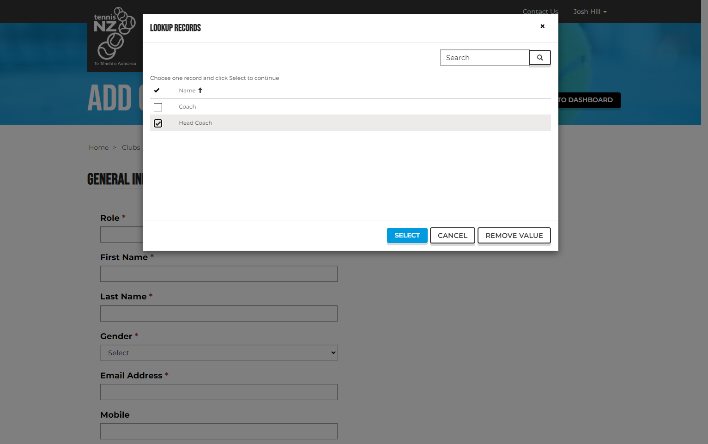Tick the Coach checkbox
Screen dimensions: 708x444
158,107
